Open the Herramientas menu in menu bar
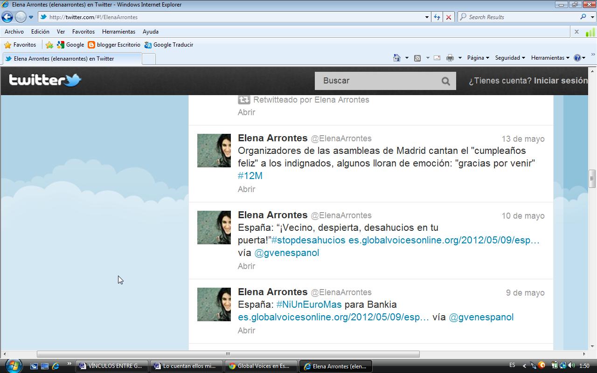This screenshot has height=373, width=597. (x=118, y=32)
